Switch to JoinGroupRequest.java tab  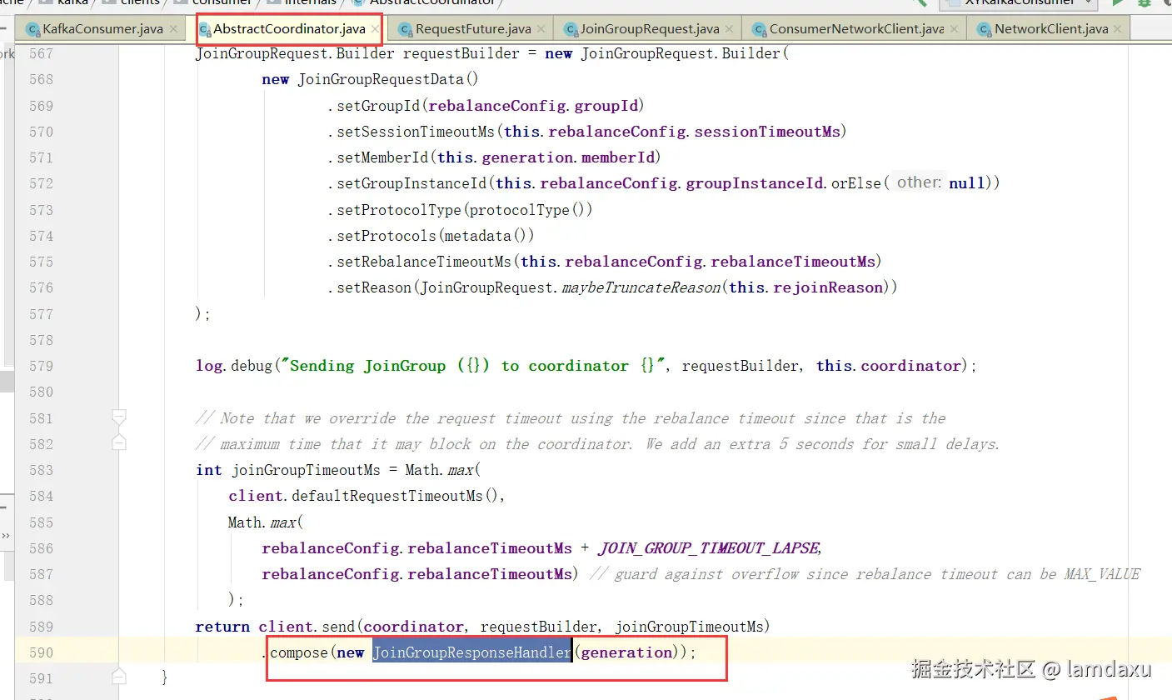point(649,29)
